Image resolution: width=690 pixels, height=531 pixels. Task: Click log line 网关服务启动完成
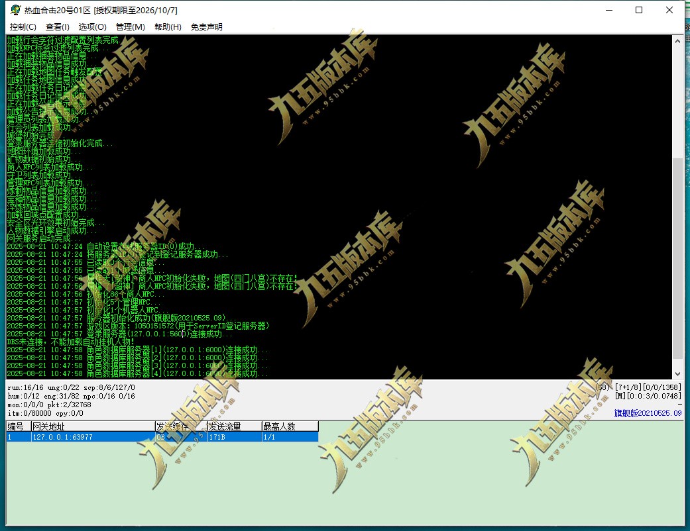pyautogui.click(x=44, y=239)
